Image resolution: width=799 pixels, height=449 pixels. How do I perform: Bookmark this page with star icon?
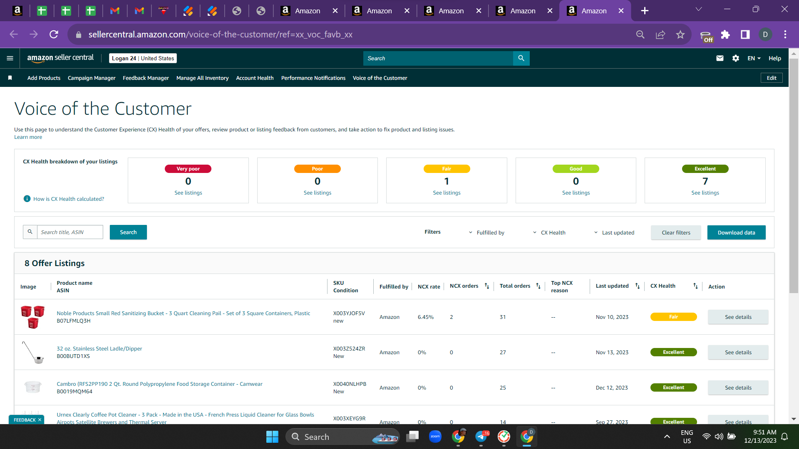point(680,35)
